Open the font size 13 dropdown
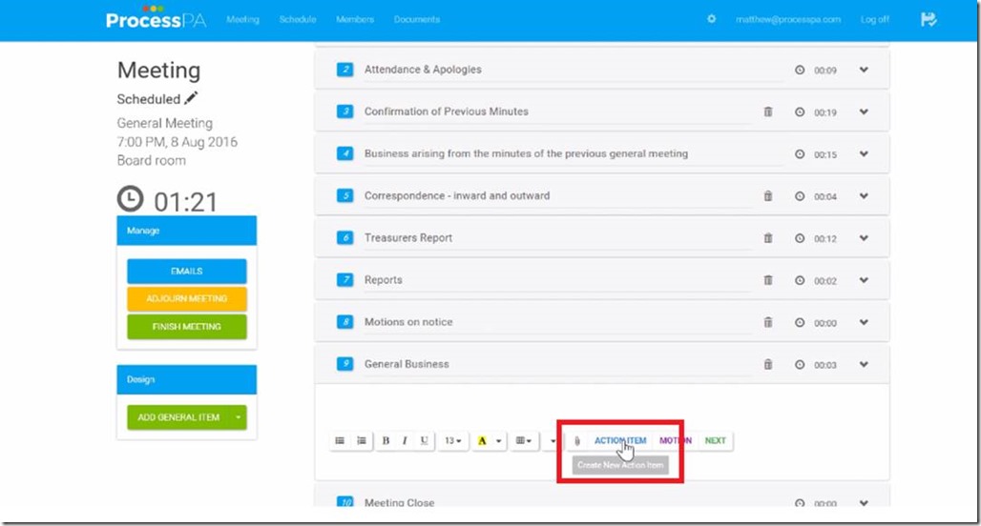This screenshot has height=526, width=981. (452, 441)
